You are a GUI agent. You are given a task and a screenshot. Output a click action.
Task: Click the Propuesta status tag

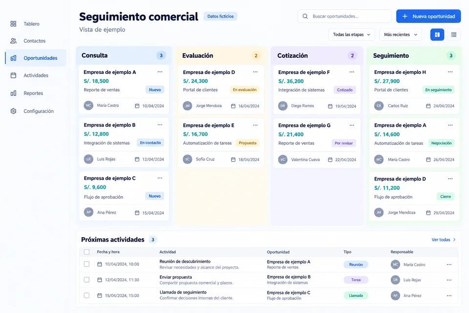[x=247, y=143]
